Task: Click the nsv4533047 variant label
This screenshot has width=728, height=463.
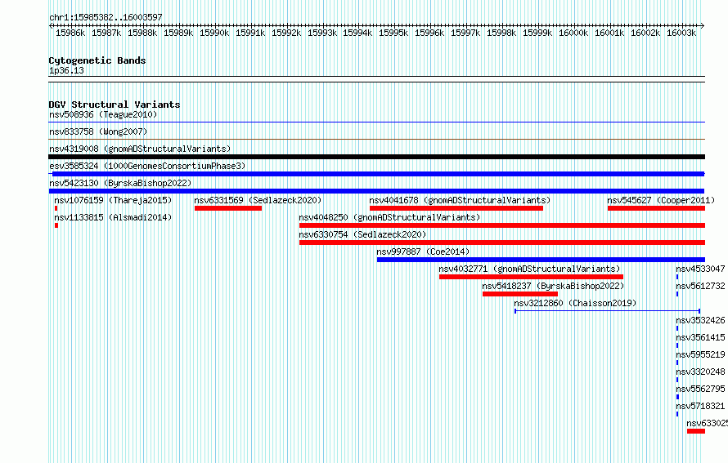Action: [x=700, y=269]
